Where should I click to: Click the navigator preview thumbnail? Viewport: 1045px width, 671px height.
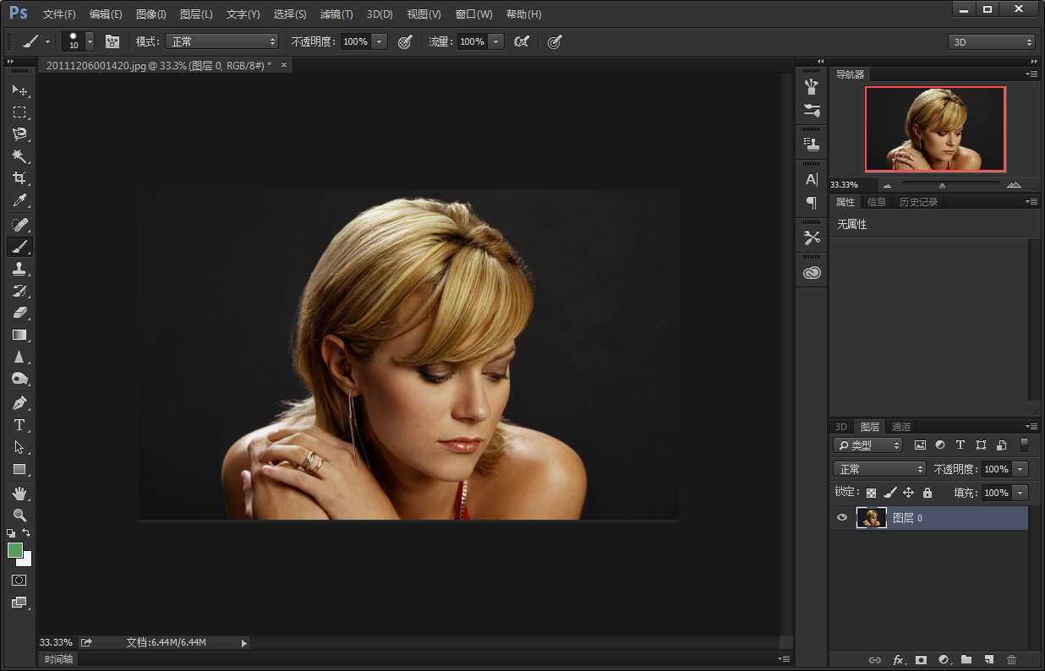click(x=935, y=128)
